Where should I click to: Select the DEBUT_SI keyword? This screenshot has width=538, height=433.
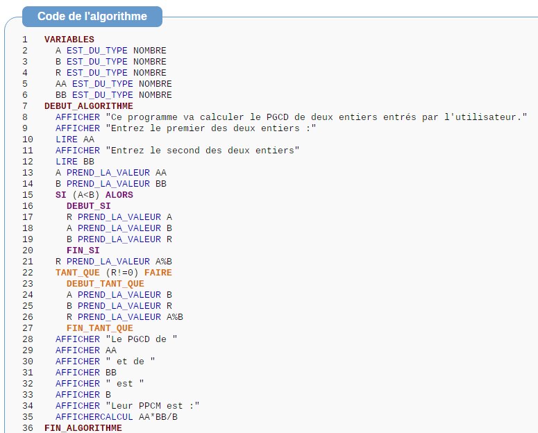pos(89,206)
